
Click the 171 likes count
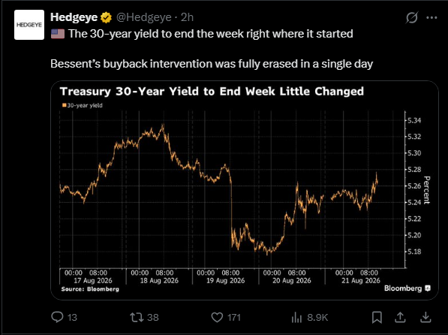234,317
